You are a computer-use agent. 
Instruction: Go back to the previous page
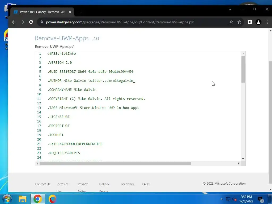pyautogui.click(x=14, y=22)
